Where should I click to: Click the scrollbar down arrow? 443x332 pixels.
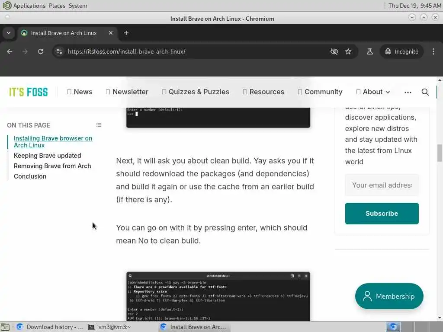point(440,318)
